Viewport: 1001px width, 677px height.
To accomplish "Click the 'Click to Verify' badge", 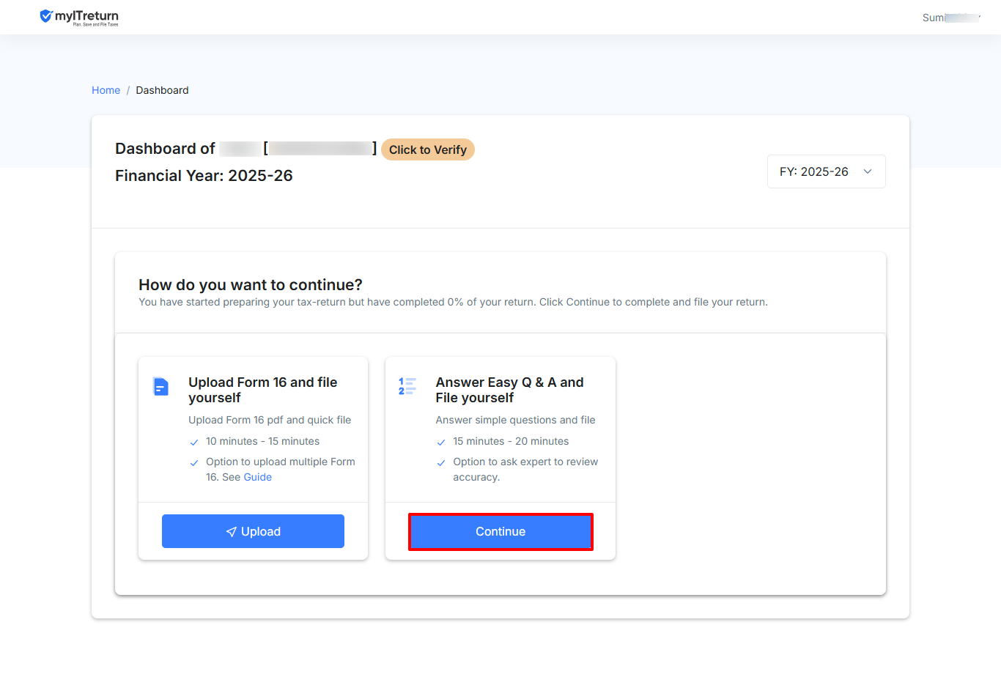I will [x=428, y=149].
